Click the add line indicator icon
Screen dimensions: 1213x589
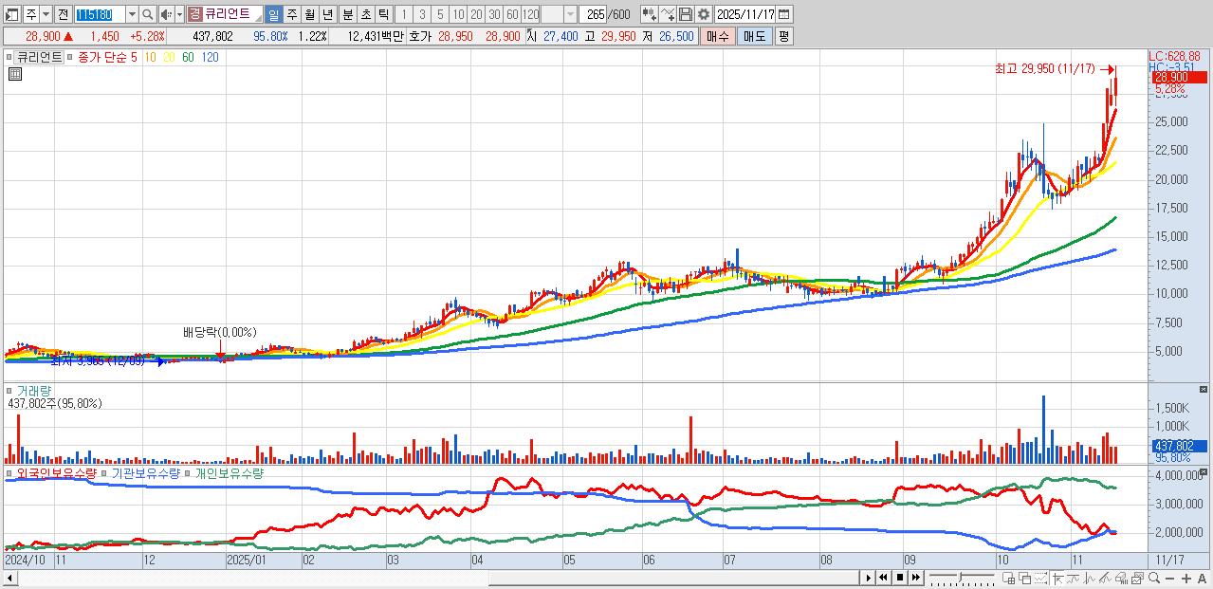click(667, 14)
